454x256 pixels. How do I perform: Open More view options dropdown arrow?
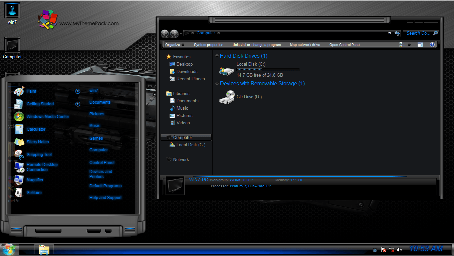409,45
